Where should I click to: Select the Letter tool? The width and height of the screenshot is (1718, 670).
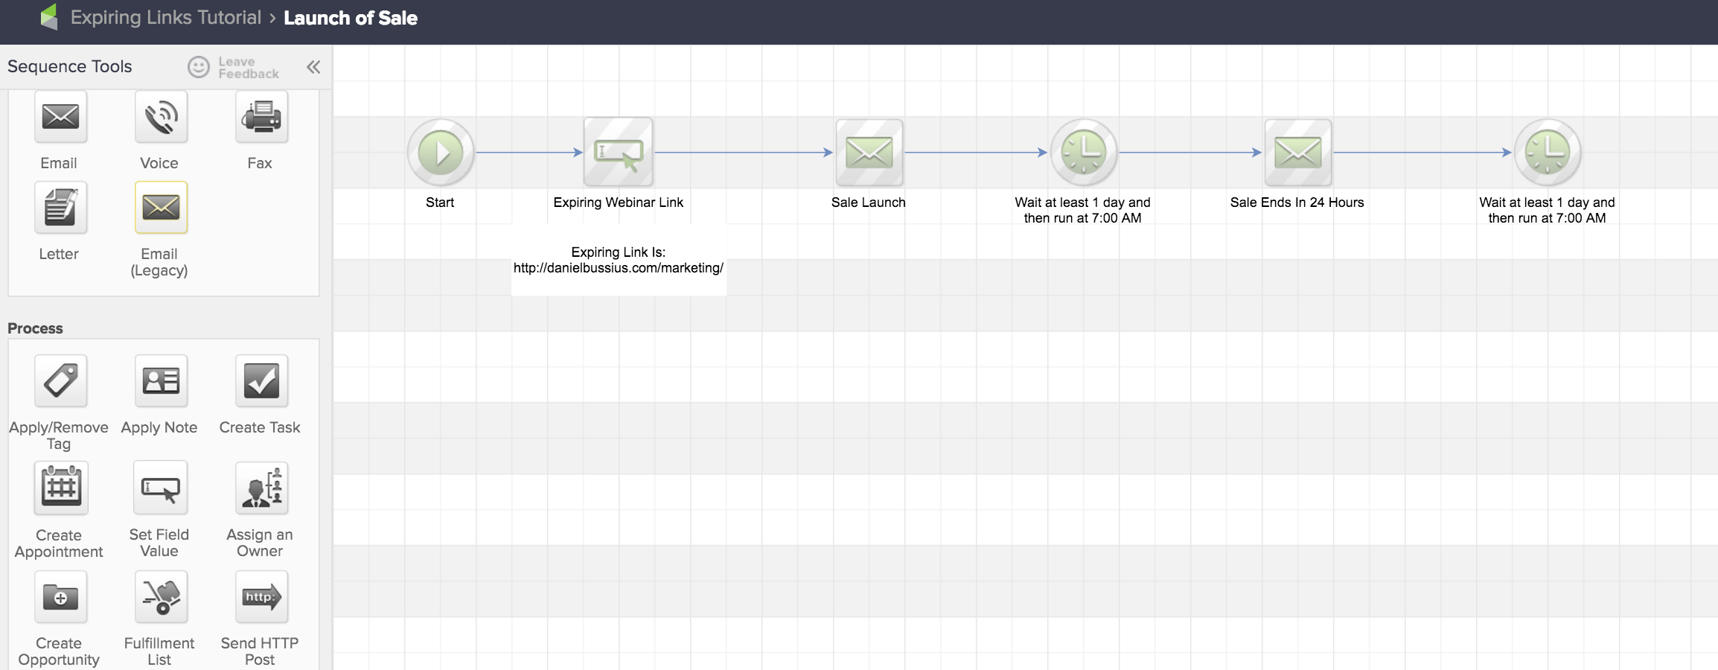(x=60, y=208)
